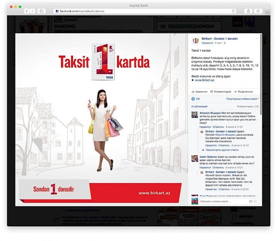Click the Комментарии: (14) count text
Screen dimensions: 277x241
point(248,107)
